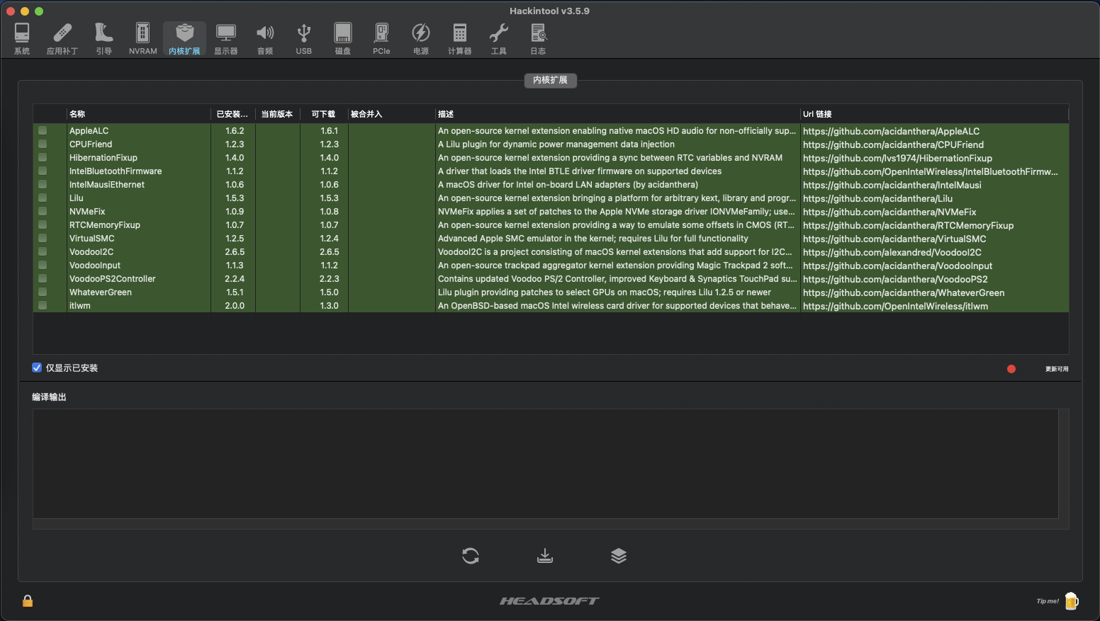This screenshot has width=1100, height=621.
Task: Open the PCIe section
Action: [381, 38]
